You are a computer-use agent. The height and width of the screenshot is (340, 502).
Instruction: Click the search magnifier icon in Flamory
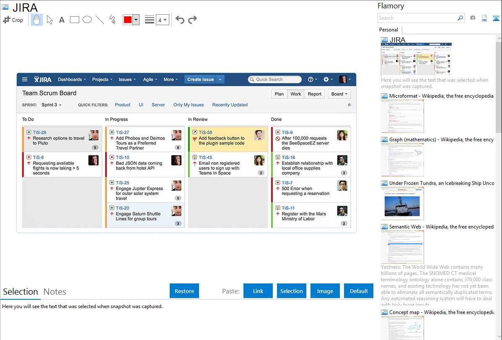[460, 18]
